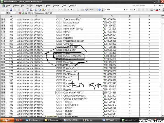Open the Файл menu
This screenshot has height=123, width=164.
pyautogui.click(x=8, y=6)
